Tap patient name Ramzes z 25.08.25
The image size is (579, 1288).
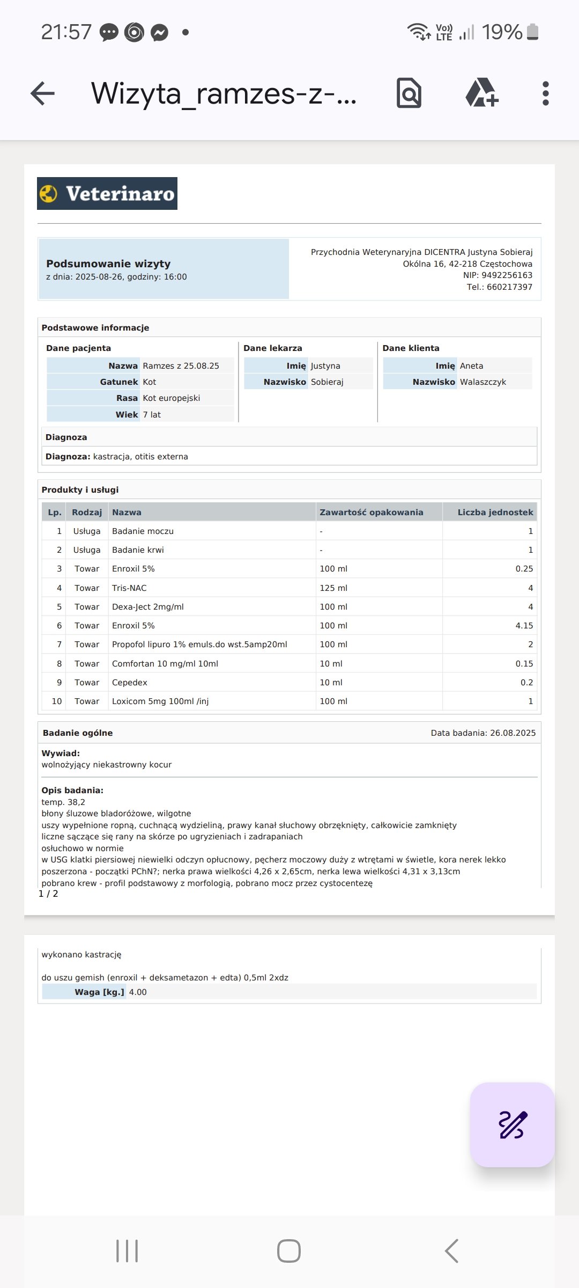[x=181, y=366]
